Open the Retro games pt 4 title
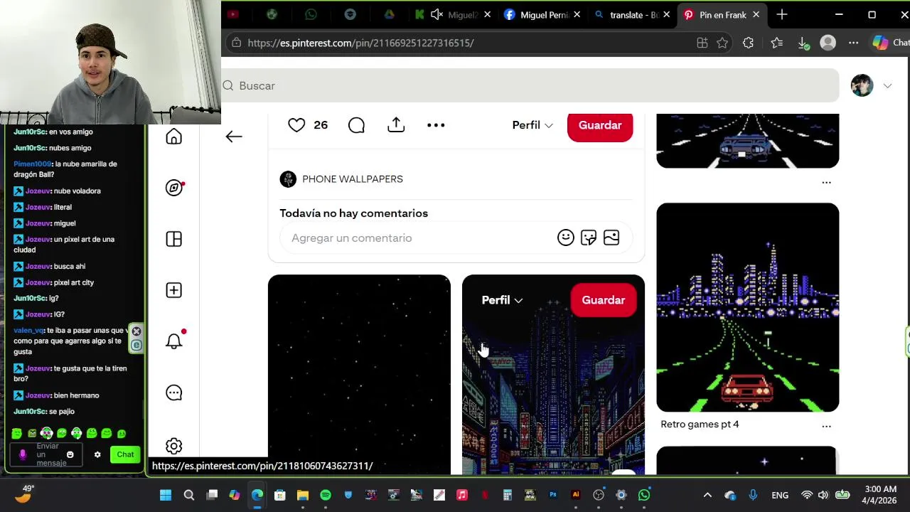This screenshot has height=512, width=910. tap(700, 424)
